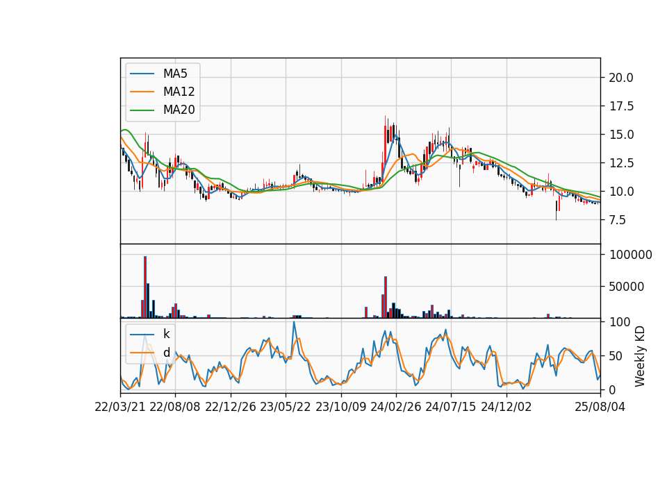Click the 12.5 price axis label

[x=621, y=163]
